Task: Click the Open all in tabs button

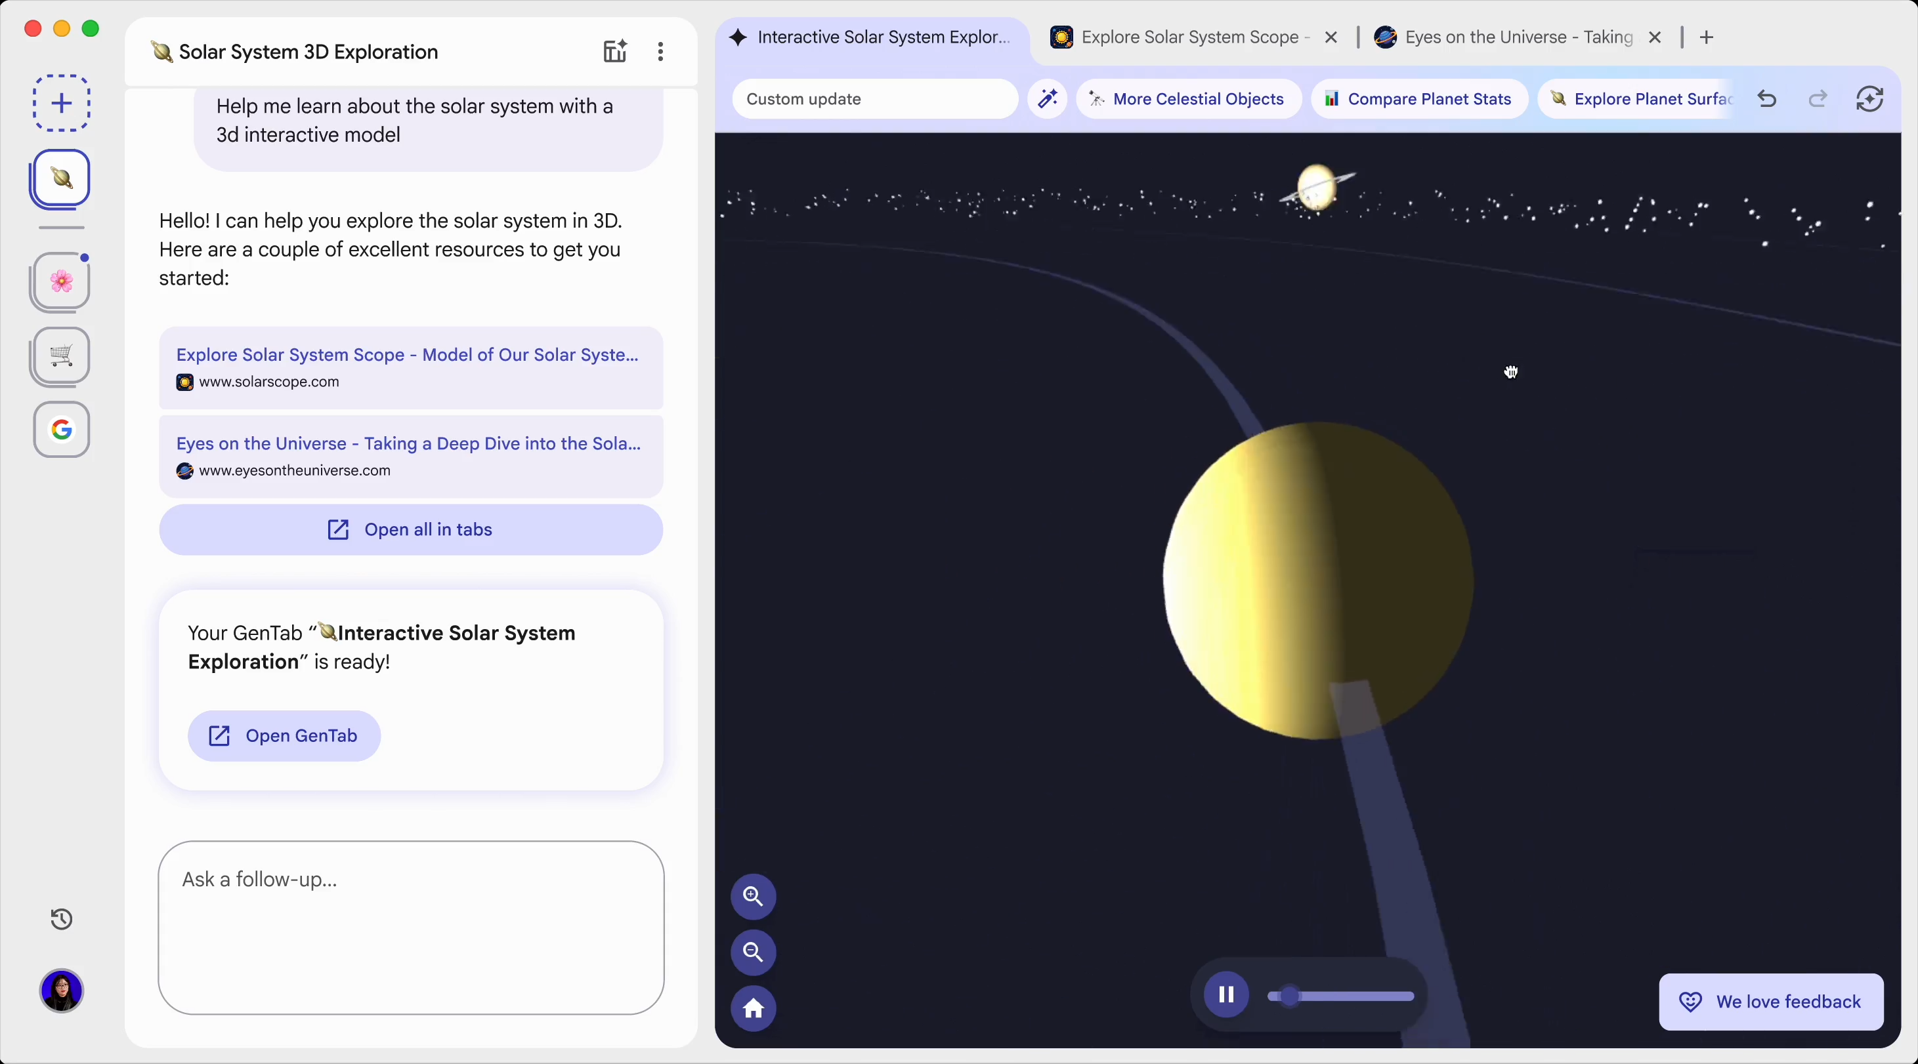Action: click(x=410, y=530)
